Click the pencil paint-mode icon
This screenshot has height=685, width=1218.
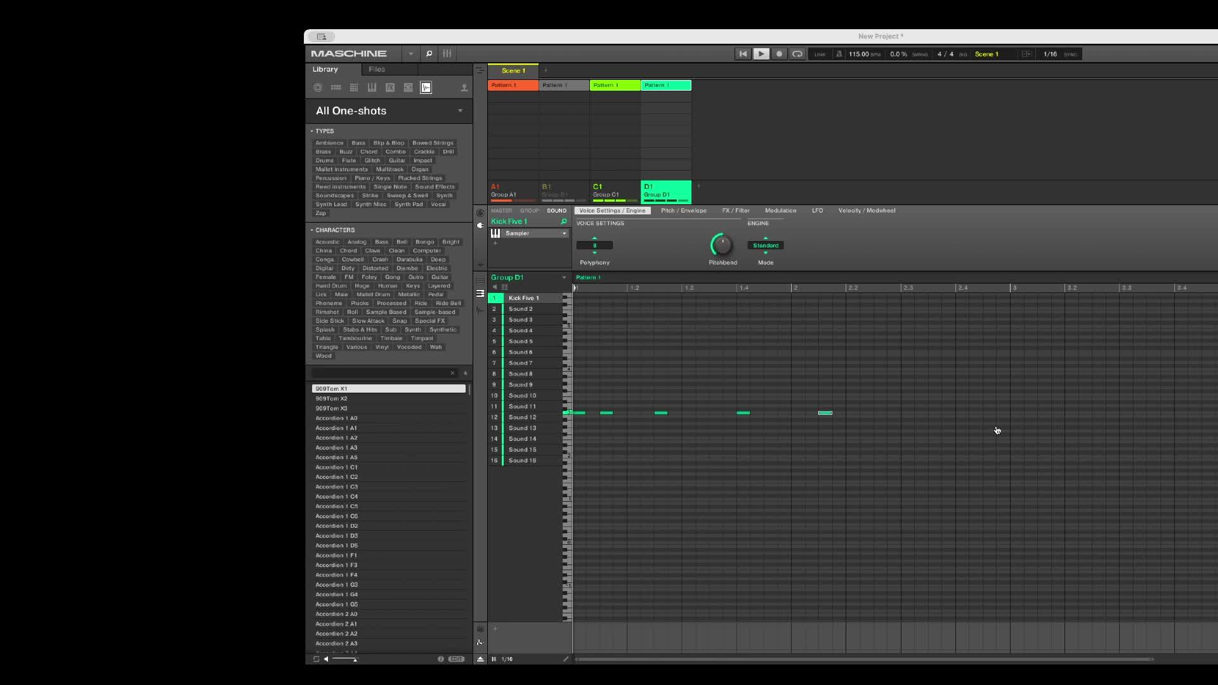(566, 659)
